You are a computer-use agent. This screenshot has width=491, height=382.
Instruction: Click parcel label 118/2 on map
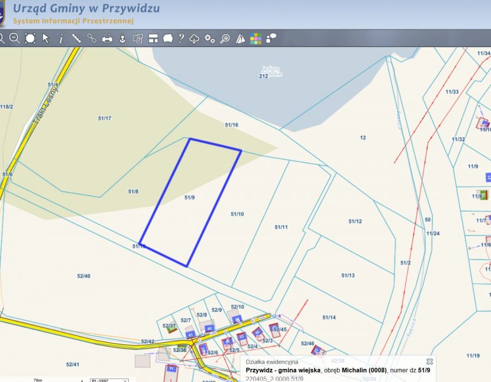point(7,107)
